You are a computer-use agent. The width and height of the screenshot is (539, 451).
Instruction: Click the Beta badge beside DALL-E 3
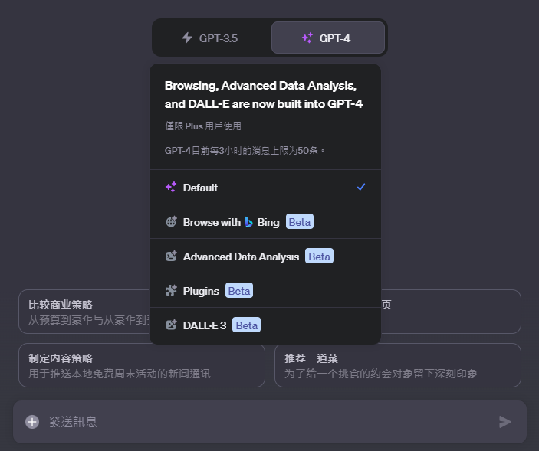click(x=246, y=325)
